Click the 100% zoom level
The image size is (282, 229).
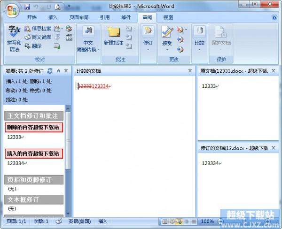pyautogui.click(x=207, y=221)
